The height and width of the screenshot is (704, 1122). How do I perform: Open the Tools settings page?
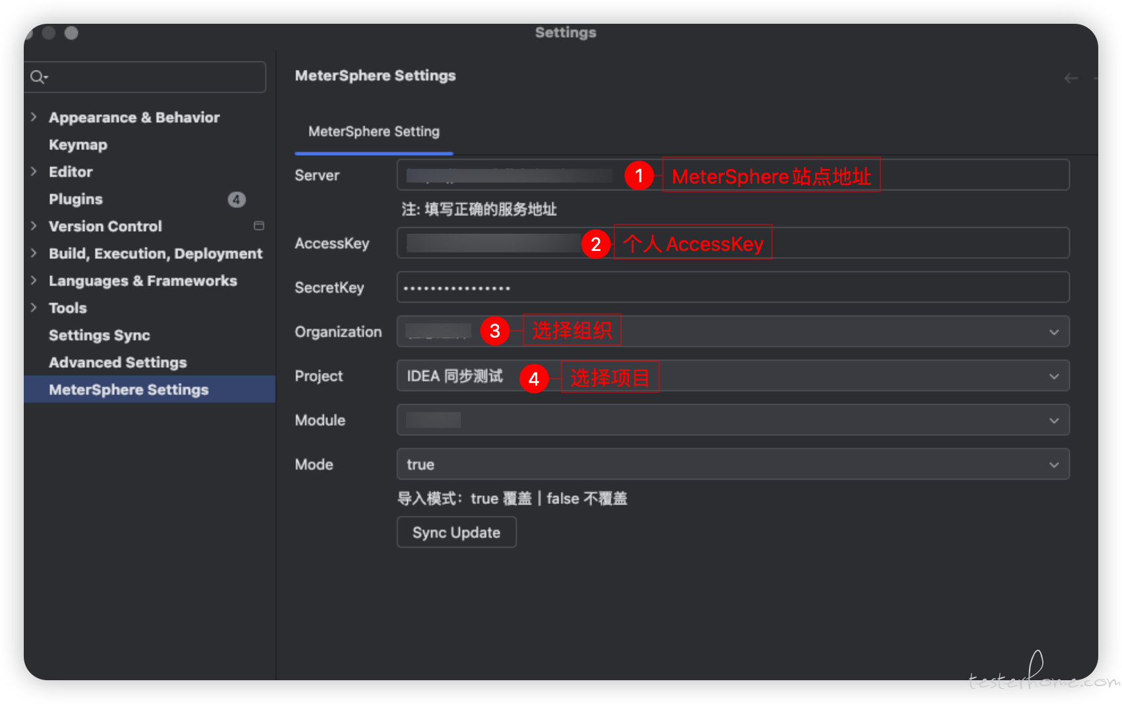pyautogui.click(x=68, y=308)
